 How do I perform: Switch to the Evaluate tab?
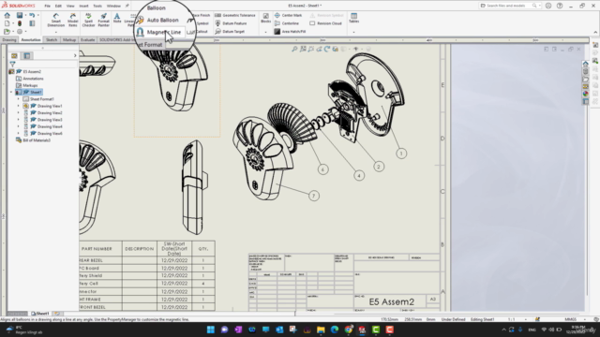pyautogui.click(x=87, y=39)
